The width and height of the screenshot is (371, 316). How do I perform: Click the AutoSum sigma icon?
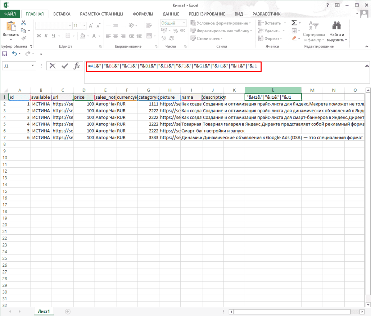(294, 23)
